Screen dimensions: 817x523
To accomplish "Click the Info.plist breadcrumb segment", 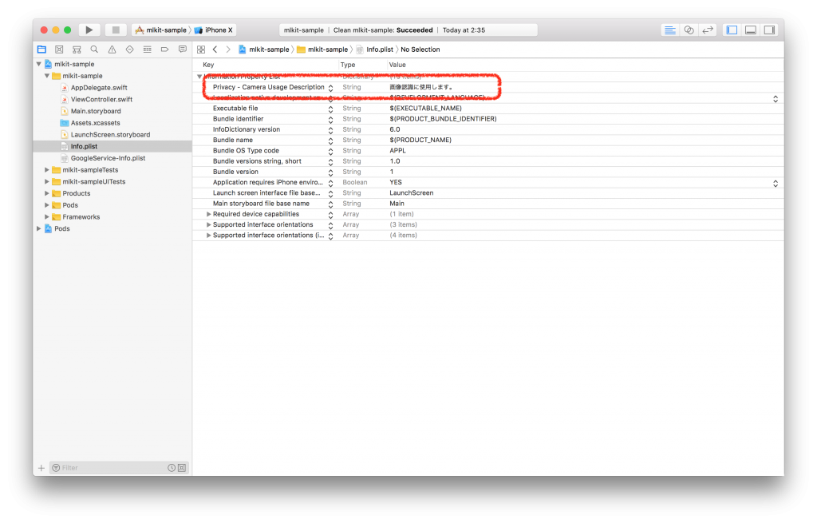I will (375, 50).
